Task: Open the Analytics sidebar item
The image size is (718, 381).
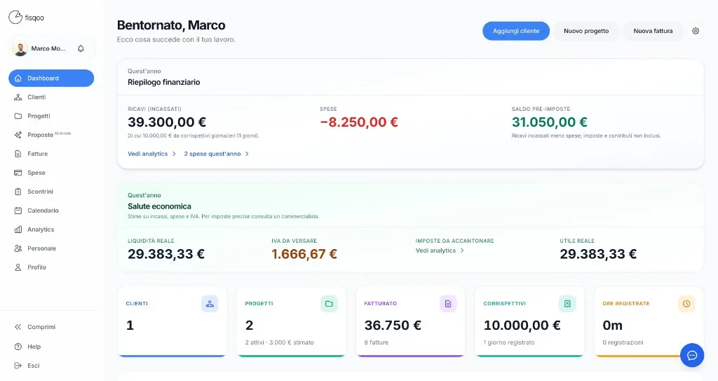Action: point(51,229)
